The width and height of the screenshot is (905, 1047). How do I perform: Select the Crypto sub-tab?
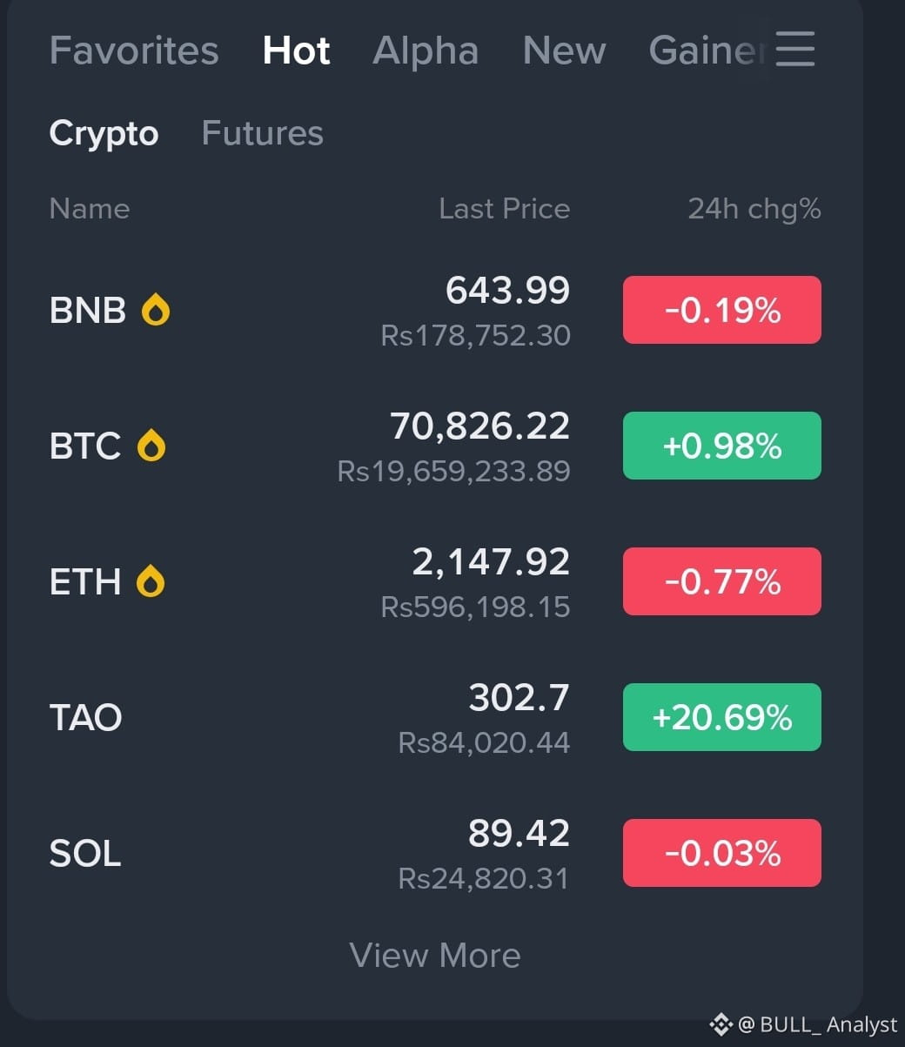tap(104, 134)
